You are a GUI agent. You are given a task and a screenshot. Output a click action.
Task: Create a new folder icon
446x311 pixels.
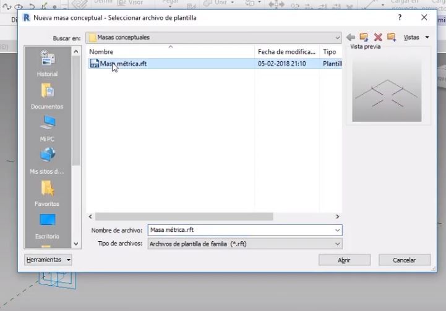tap(392, 37)
